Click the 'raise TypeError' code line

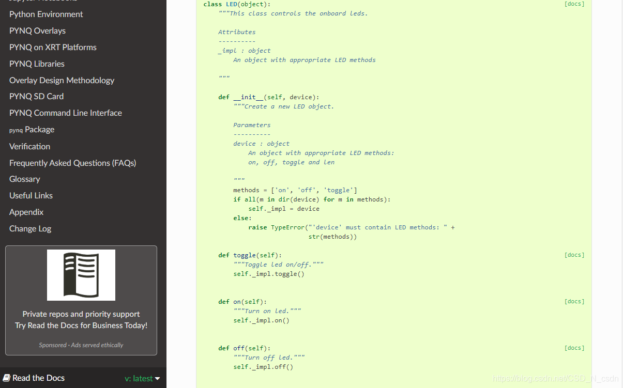[x=352, y=227]
